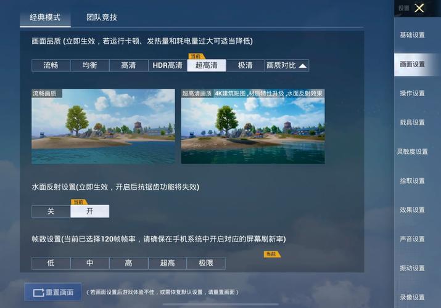Select 超高清 graphics quality
The height and width of the screenshot is (308, 441).
[207, 65]
